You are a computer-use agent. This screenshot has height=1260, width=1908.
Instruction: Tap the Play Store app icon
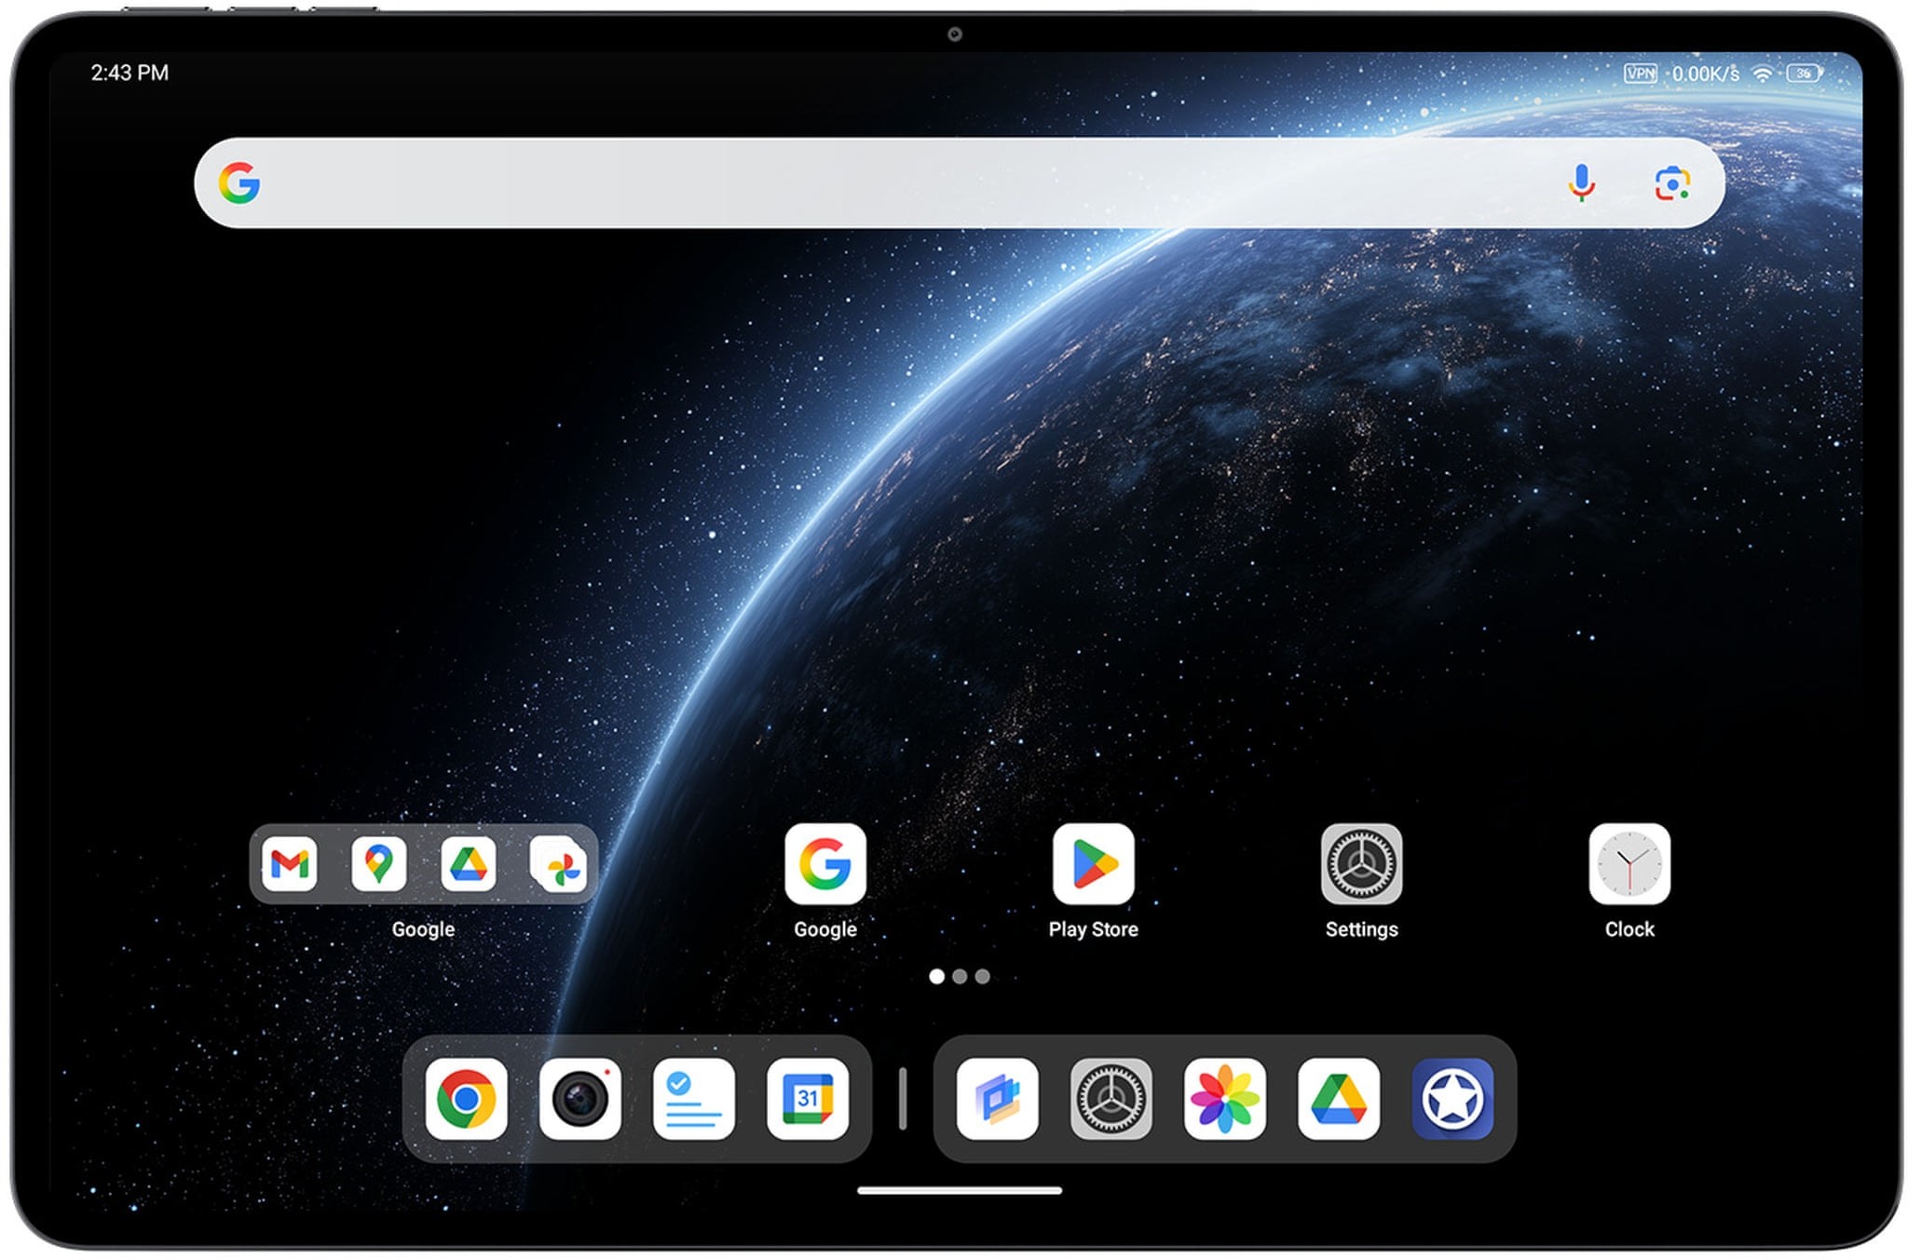1093,863
